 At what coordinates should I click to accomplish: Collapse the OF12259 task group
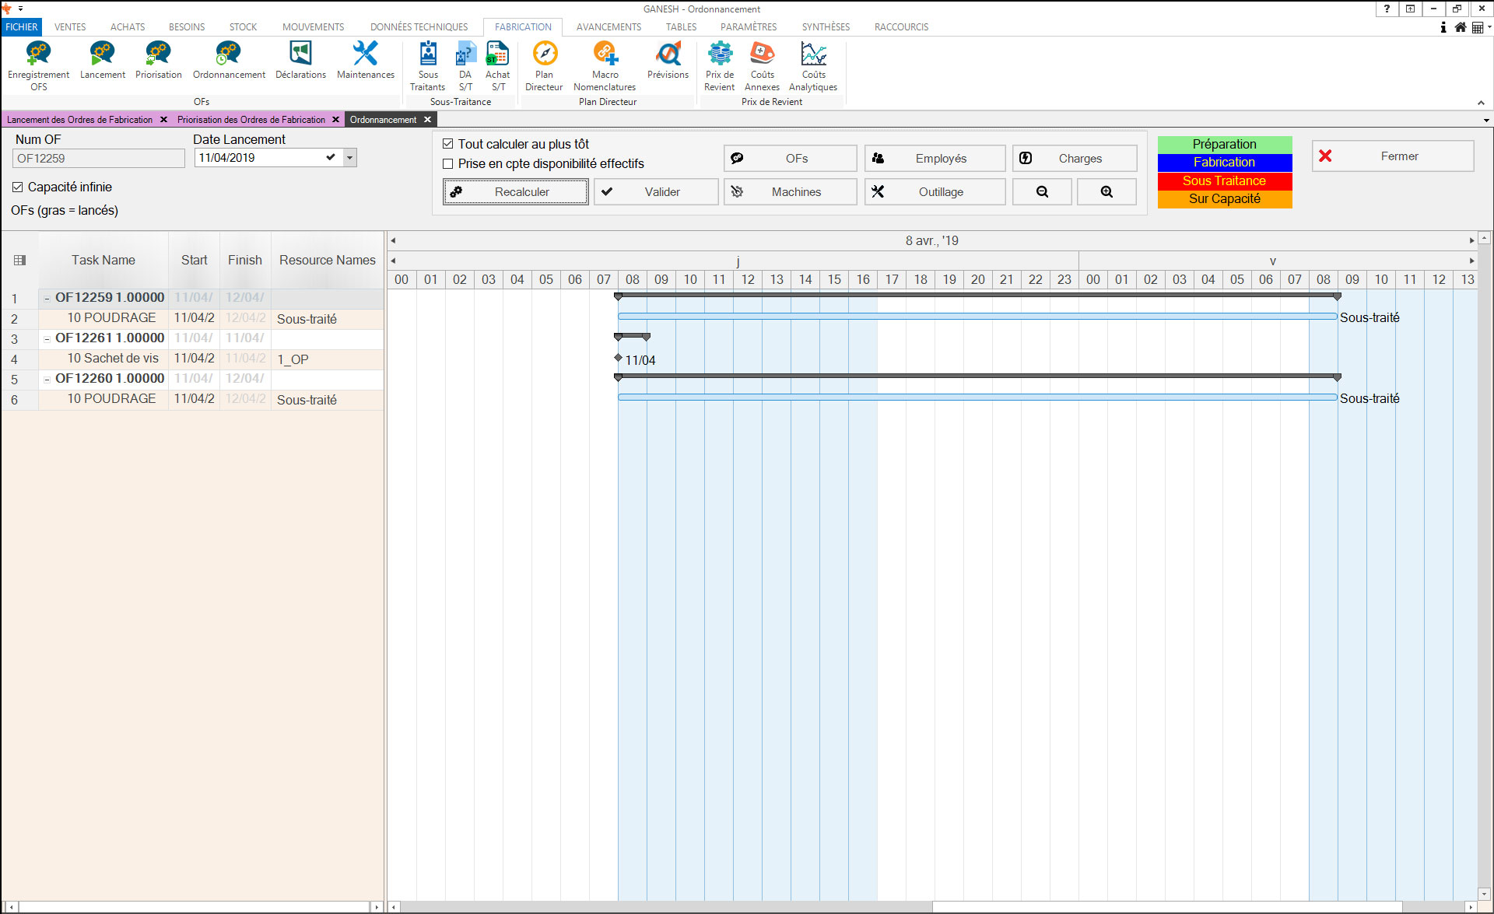(47, 298)
